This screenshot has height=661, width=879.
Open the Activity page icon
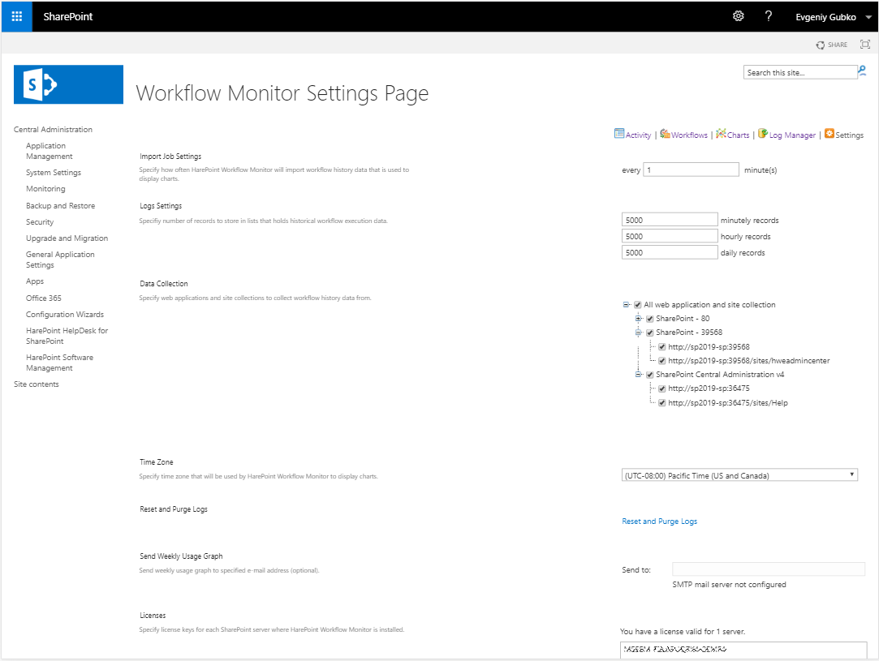coord(619,134)
